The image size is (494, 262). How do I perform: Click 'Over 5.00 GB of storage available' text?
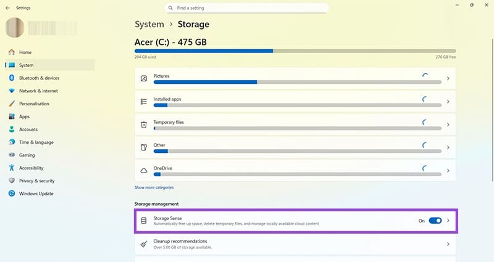183,248
